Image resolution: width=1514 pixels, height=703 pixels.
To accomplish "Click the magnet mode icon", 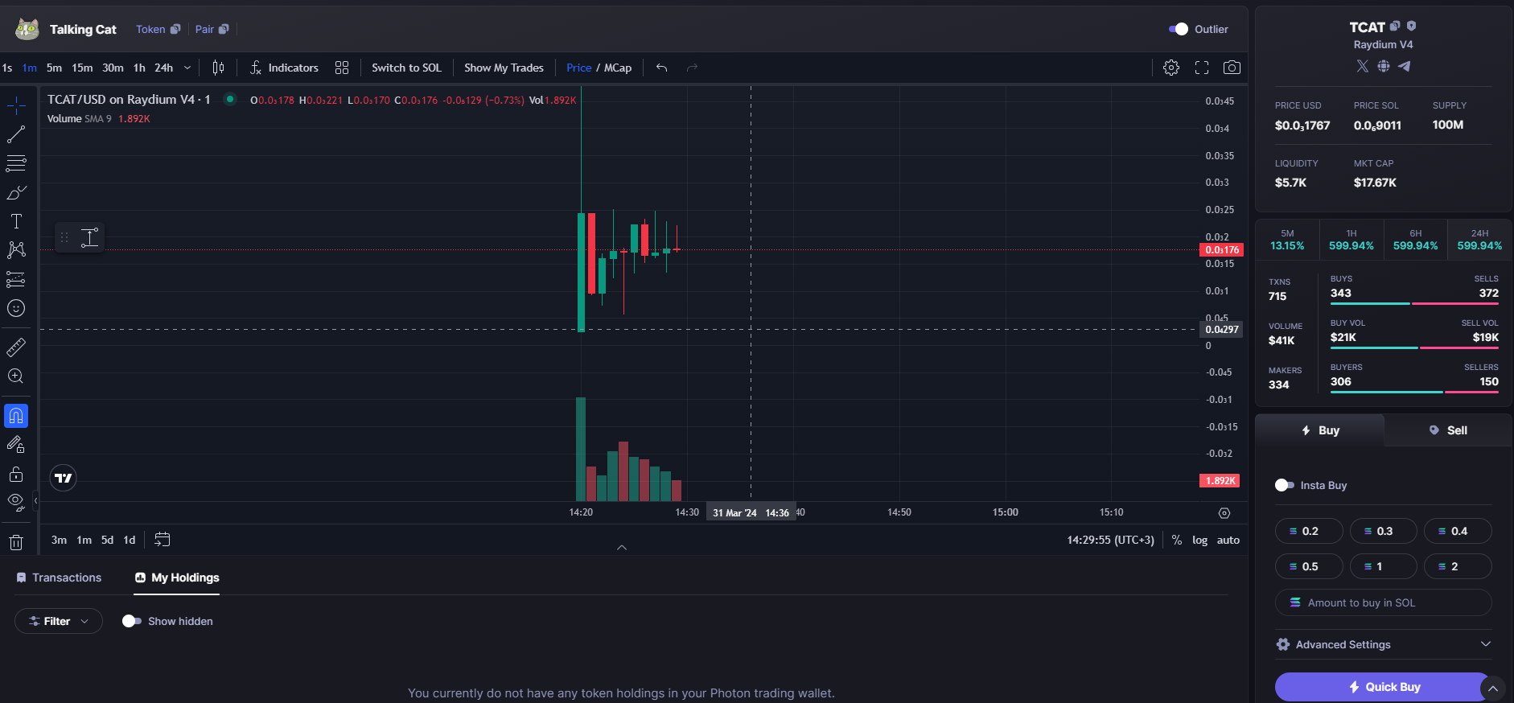I will [x=16, y=416].
